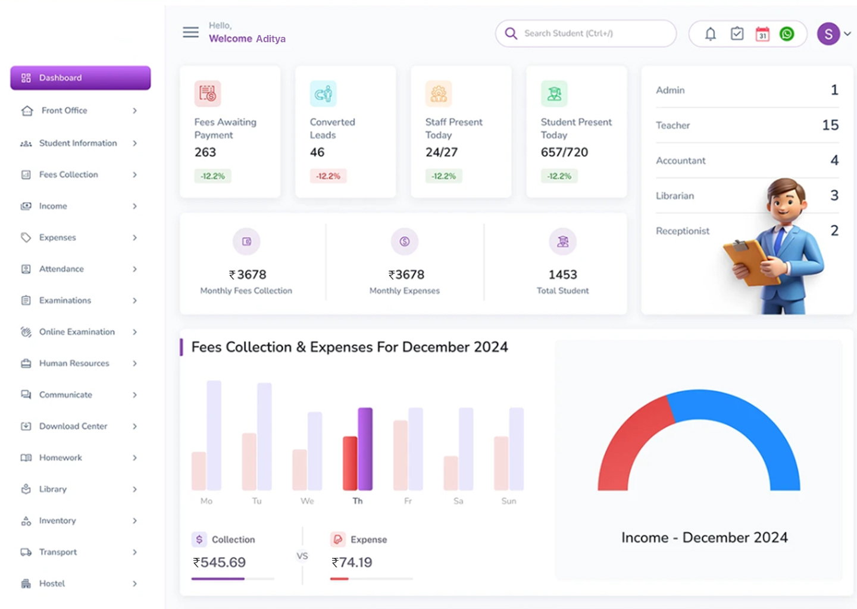
Task: Click the green WhatsApp icon
Action: (787, 34)
